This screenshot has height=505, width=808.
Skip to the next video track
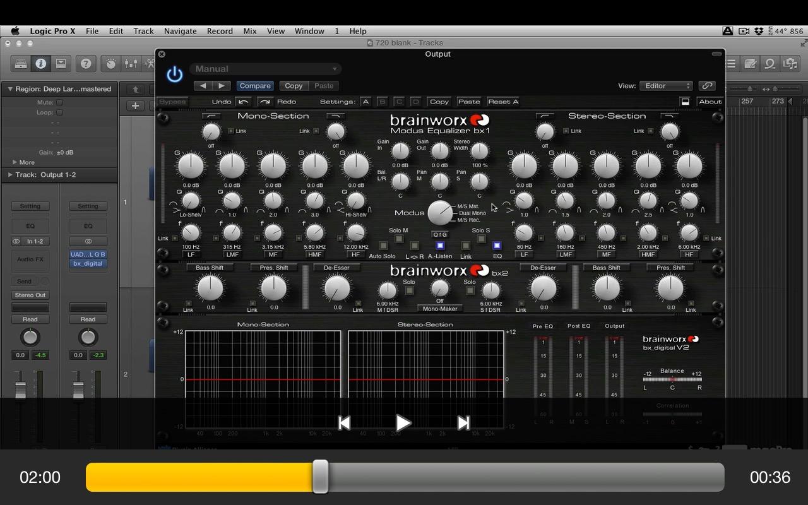(x=463, y=423)
